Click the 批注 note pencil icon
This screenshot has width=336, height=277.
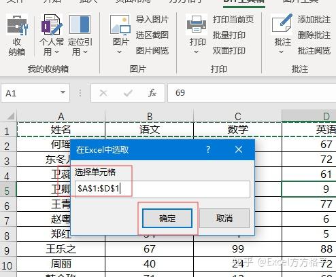pyautogui.click(x=282, y=24)
